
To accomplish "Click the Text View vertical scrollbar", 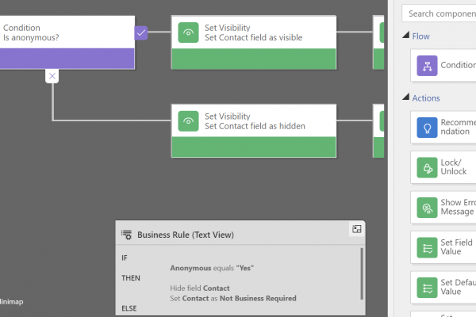I will click(x=362, y=273).
